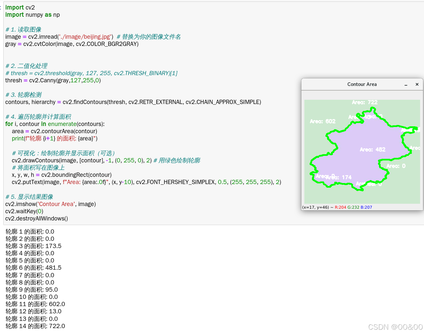Click the Area: 0 label near the contour edge
This screenshot has height=334, width=424.
point(396,166)
